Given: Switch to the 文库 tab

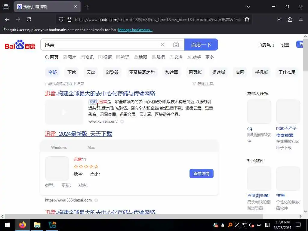Looking at the screenshot, I should click(x=176, y=57).
